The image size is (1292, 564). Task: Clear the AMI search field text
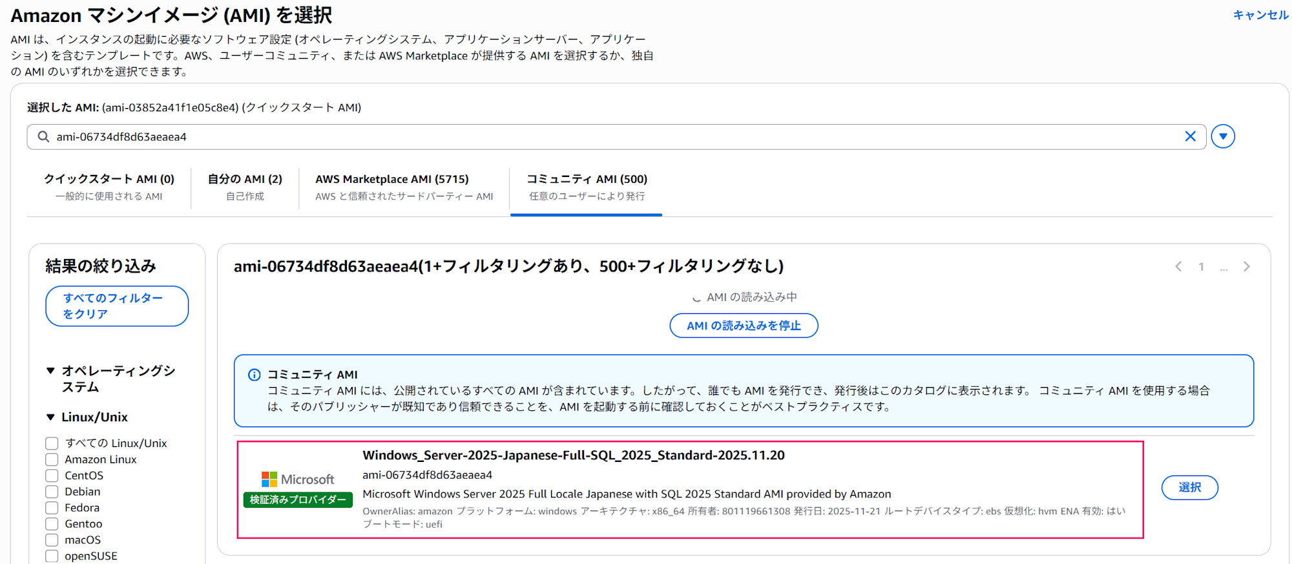(1190, 136)
